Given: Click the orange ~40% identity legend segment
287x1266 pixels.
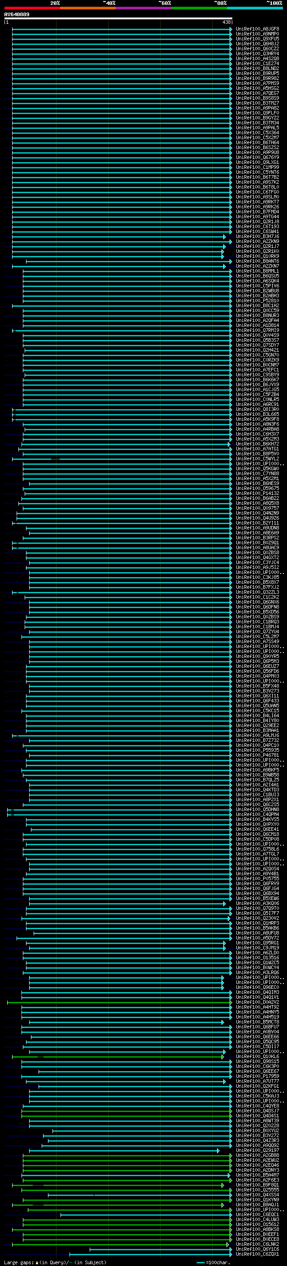Looking at the screenshot, I should tap(88, 8).
